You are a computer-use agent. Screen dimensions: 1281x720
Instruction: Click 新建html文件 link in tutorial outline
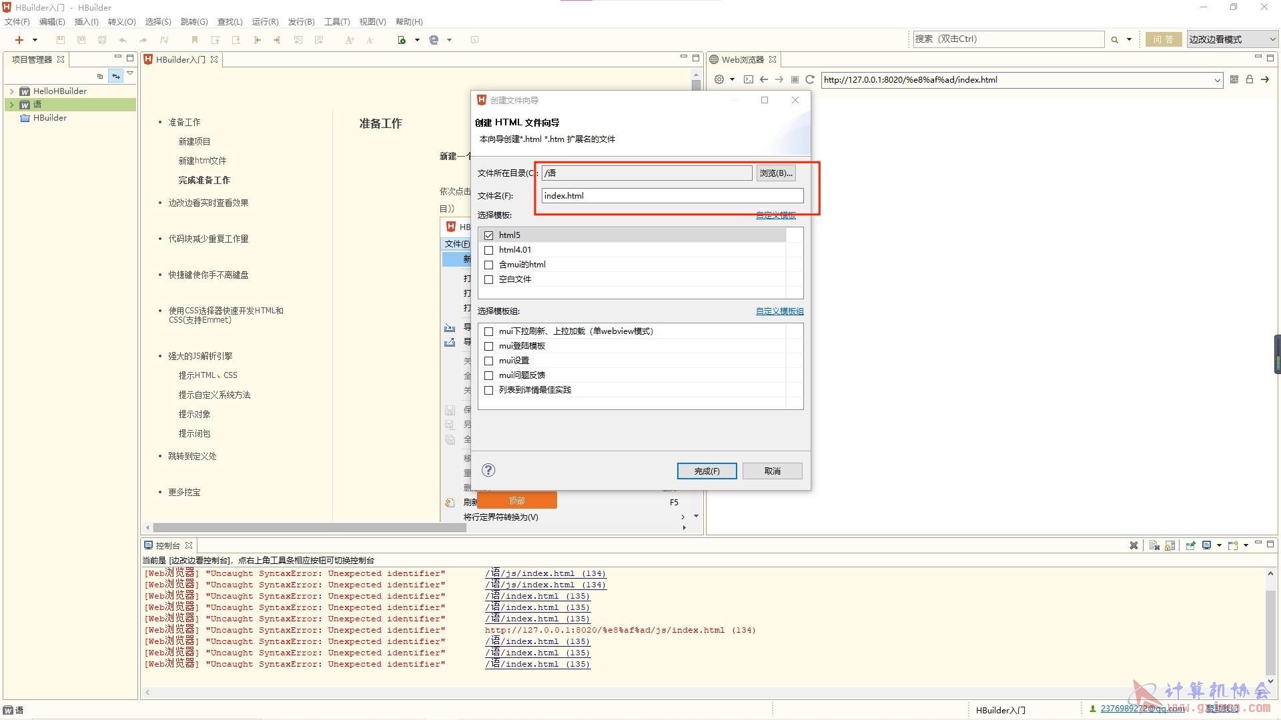point(202,161)
